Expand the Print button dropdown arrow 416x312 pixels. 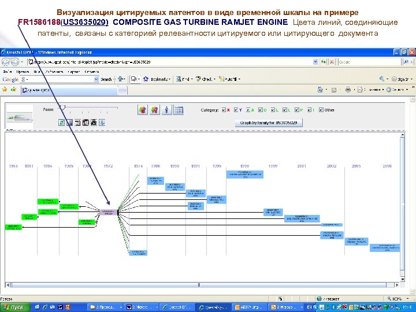[x=354, y=90]
